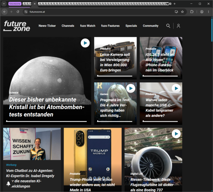Read the Pragmata im Test article headline
Image resolution: width=213 pixels, height=192 pixels.
[115, 108]
